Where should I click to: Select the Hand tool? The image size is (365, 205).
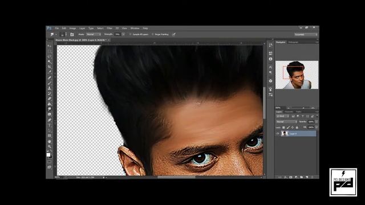click(x=50, y=141)
